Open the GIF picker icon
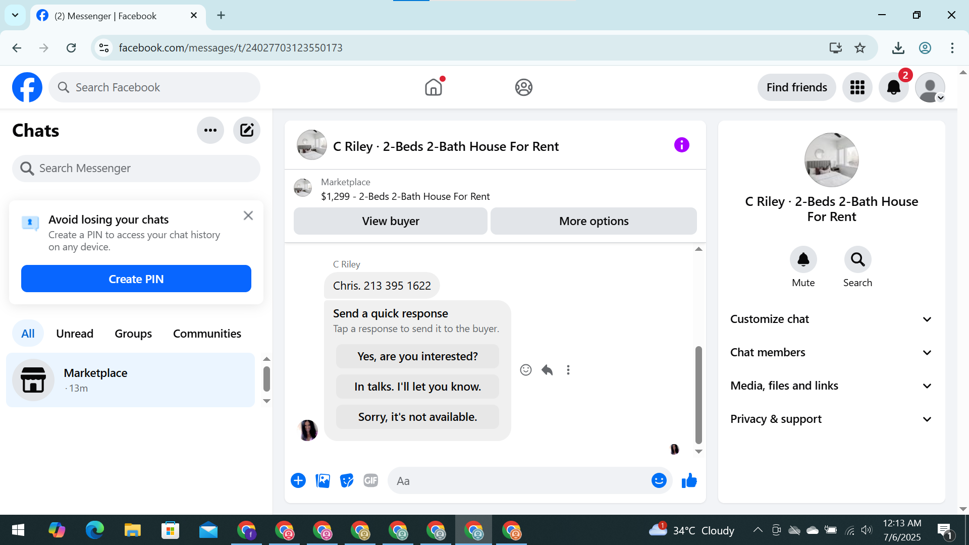The width and height of the screenshot is (969, 545). click(371, 481)
